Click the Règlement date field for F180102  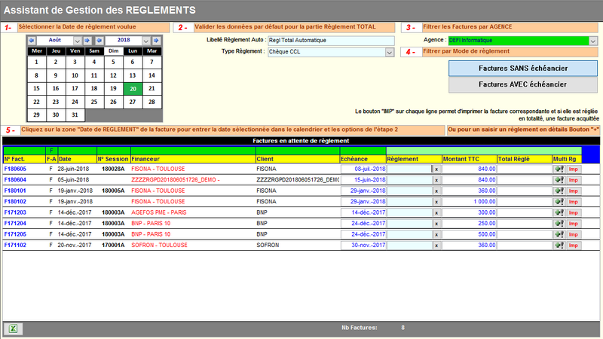[409, 202]
